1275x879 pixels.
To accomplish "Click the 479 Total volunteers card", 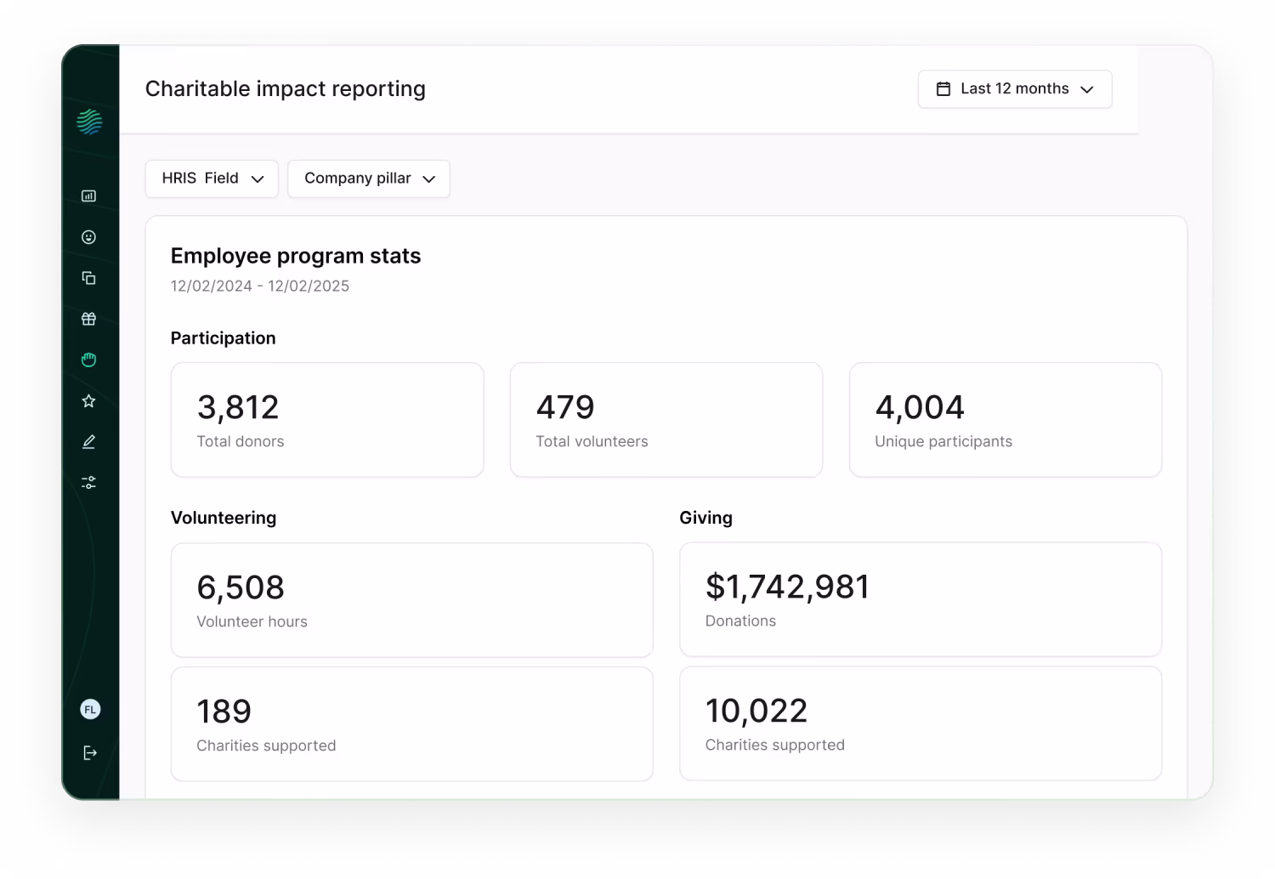I will (x=666, y=420).
